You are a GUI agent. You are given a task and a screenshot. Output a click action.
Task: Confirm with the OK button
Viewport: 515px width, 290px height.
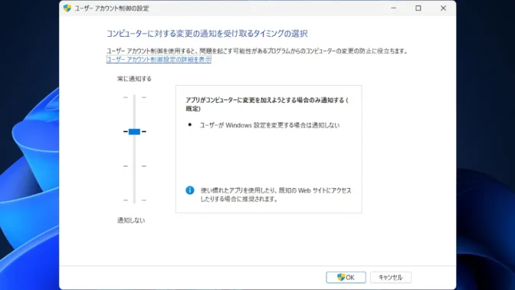tap(346, 277)
